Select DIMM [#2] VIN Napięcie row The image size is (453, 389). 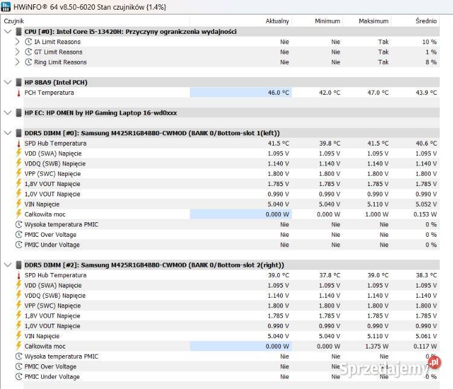tap(231, 336)
